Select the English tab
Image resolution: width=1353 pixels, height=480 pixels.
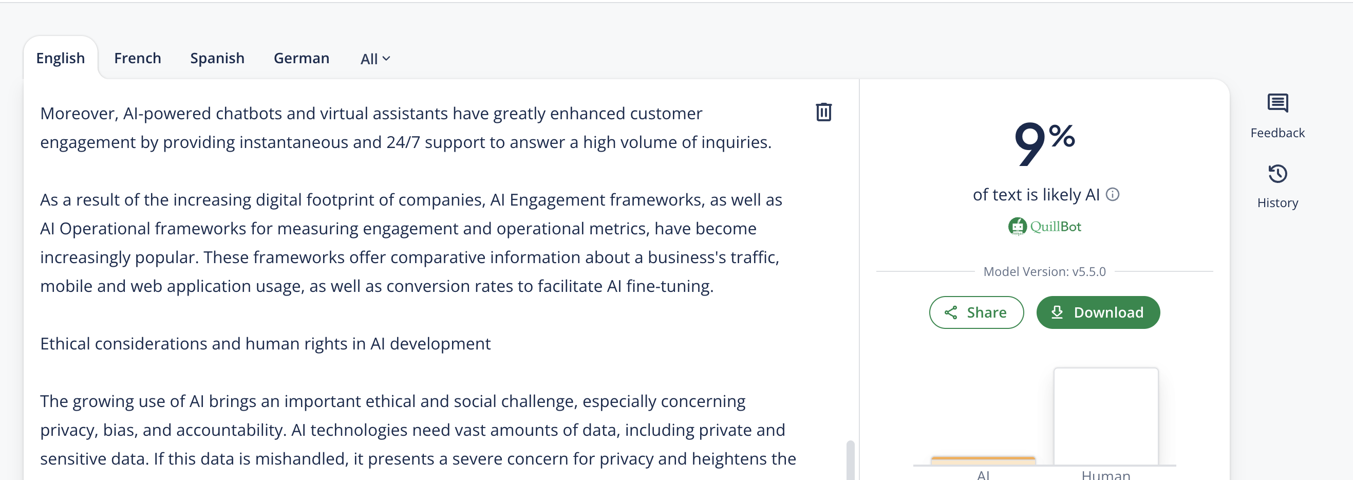pos(61,58)
